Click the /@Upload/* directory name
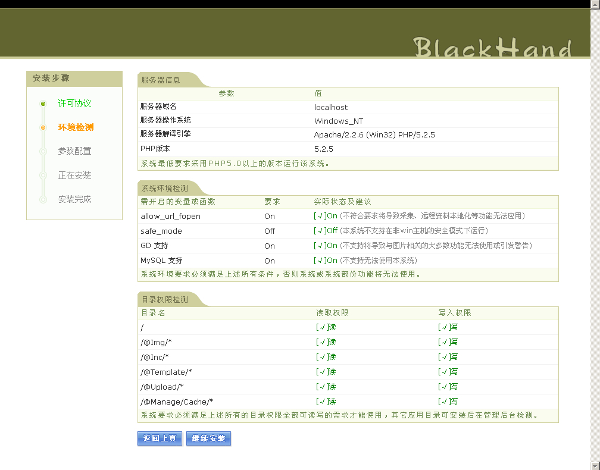Image resolution: width=600 pixels, height=470 pixels. tap(162, 387)
